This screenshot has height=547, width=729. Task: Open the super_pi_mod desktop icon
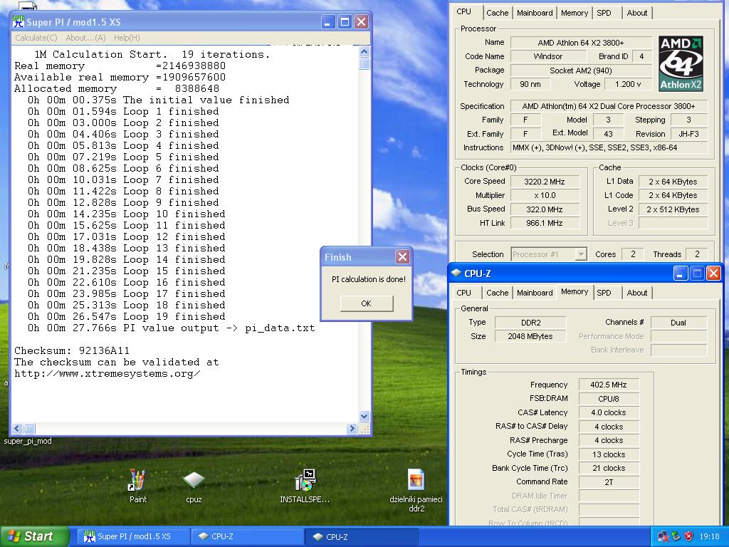point(28,440)
